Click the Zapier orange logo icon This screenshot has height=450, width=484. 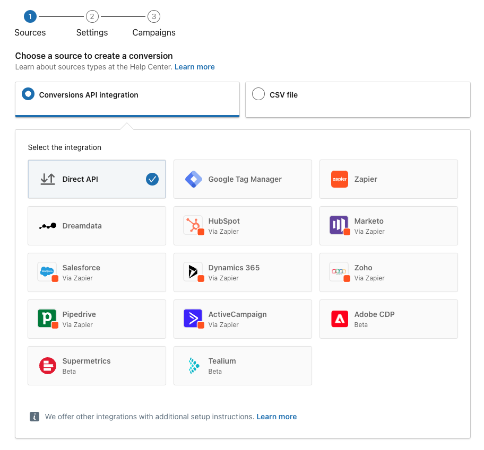[x=340, y=179]
